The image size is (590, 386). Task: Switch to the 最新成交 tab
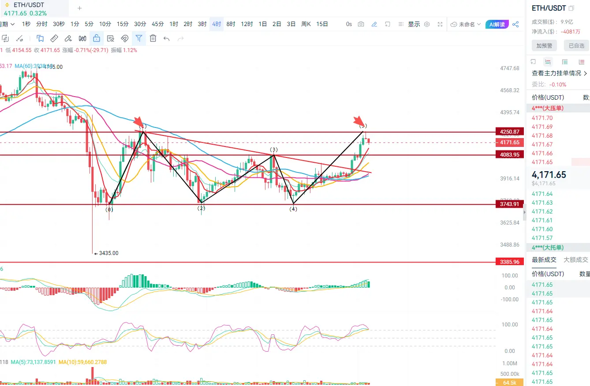(544, 260)
